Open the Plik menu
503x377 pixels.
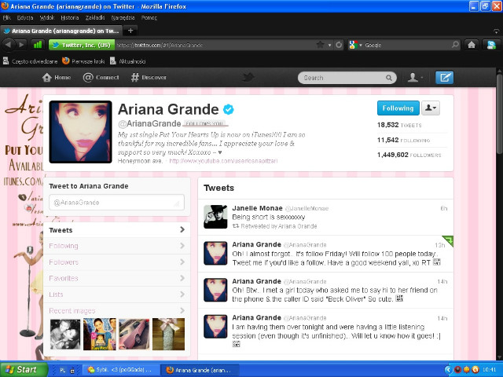click(x=7, y=17)
